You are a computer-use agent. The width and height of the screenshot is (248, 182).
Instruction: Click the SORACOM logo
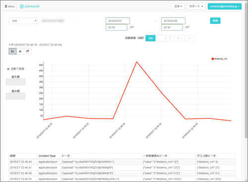(30, 6)
